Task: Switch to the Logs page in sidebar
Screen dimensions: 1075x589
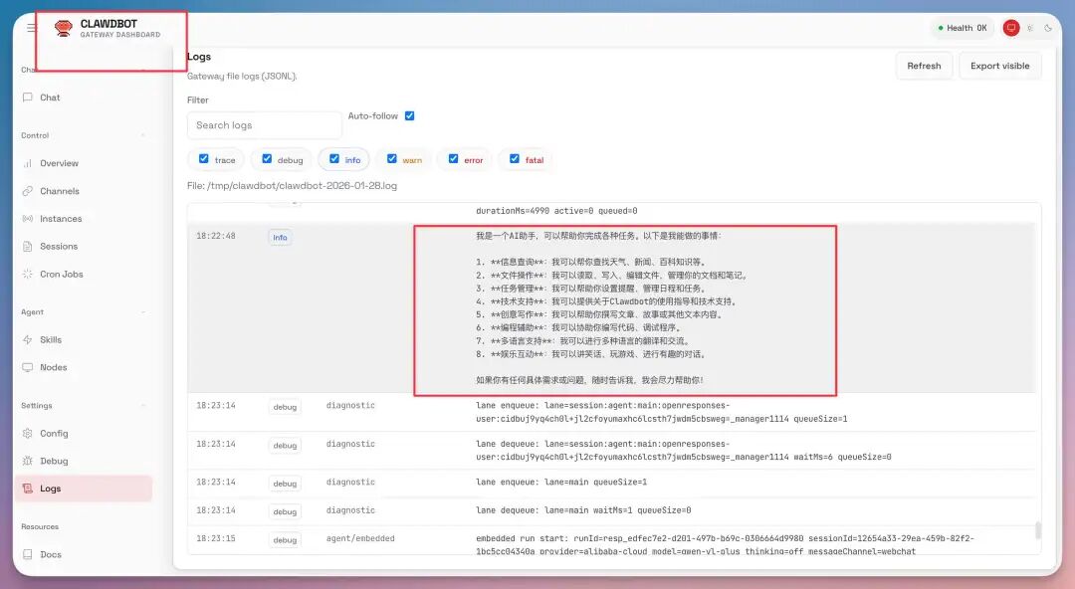Action: [28, 489]
